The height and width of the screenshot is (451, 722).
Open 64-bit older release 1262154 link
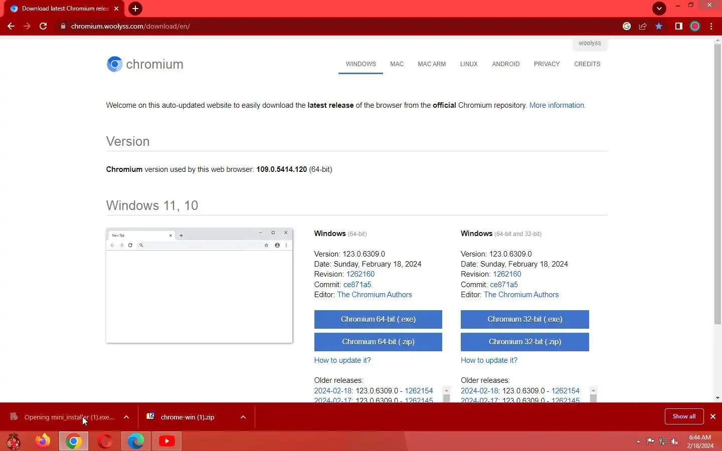pyautogui.click(x=419, y=391)
